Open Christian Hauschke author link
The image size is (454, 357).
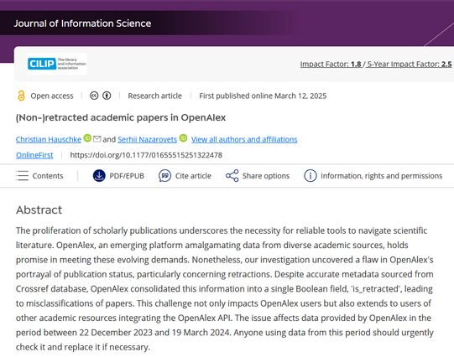[49, 139]
